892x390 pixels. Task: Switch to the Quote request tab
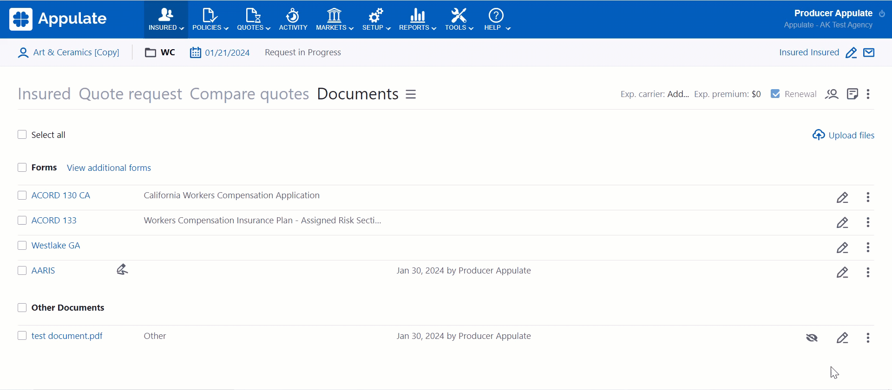tap(130, 94)
